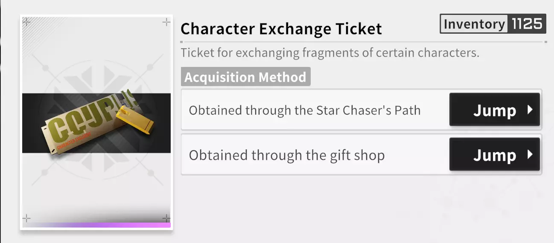The height and width of the screenshot is (243, 554).
Task: Click the arrow on gift shop Jump
Action: (x=530, y=155)
